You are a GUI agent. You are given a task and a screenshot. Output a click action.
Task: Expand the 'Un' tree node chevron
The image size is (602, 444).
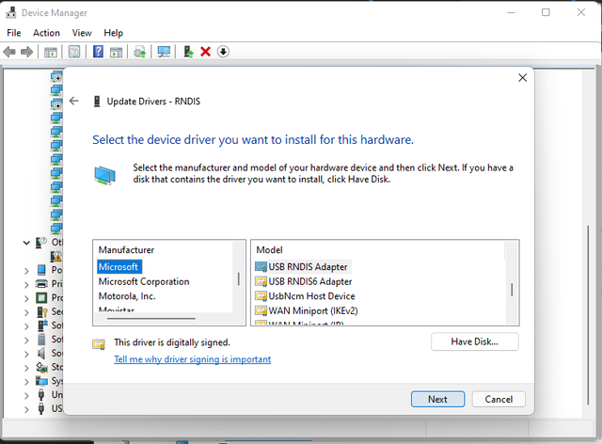click(26, 396)
